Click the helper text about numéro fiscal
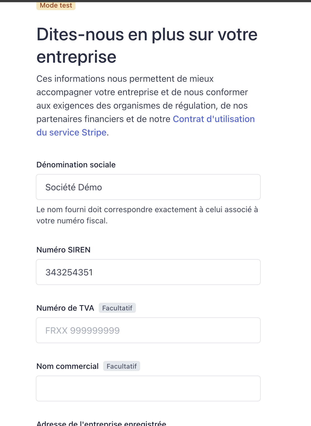This screenshot has height=426, width=311. point(147,215)
